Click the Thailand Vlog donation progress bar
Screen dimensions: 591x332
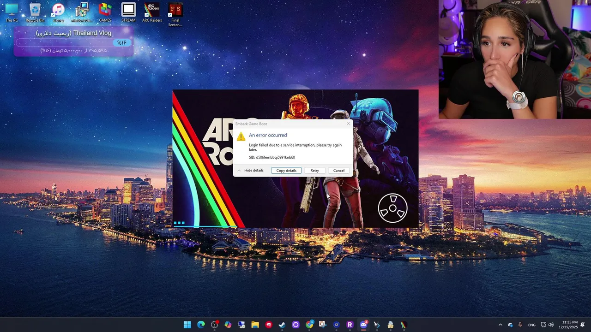pyautogui.click(x=74, y=42)
